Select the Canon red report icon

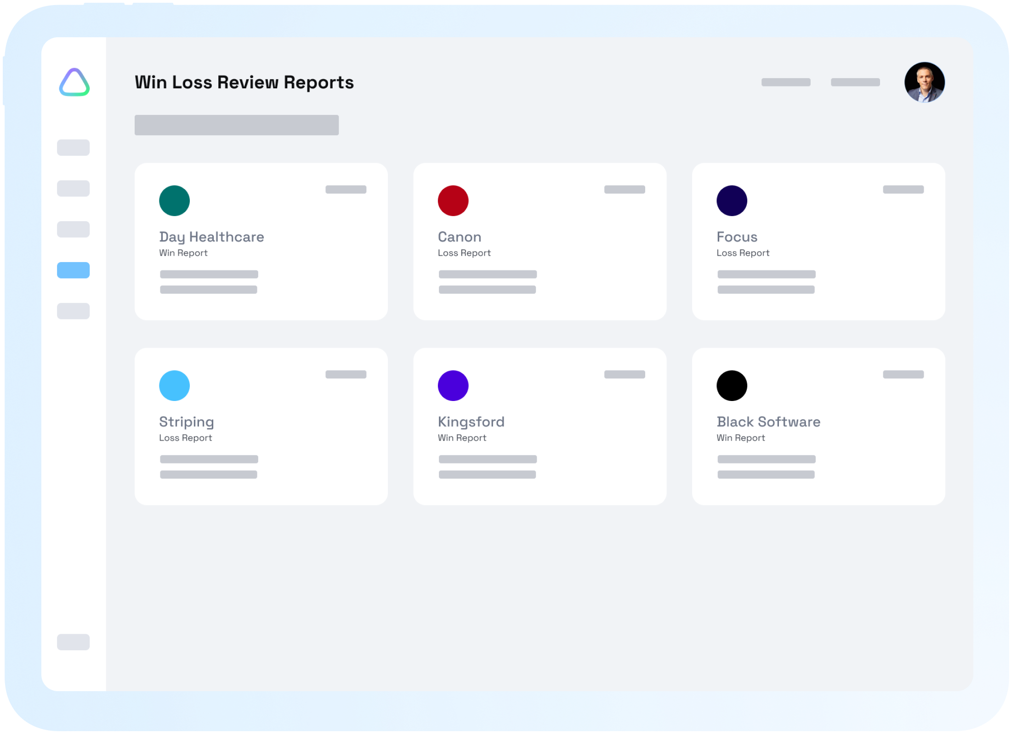click(x=453, y=200)
